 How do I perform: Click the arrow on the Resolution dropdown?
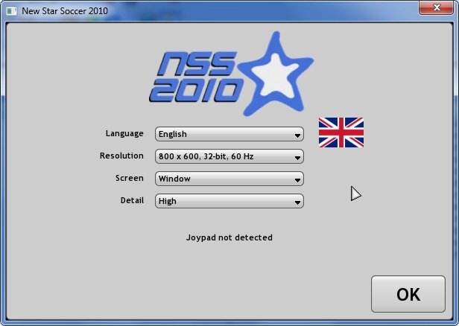tap(297, 157)
